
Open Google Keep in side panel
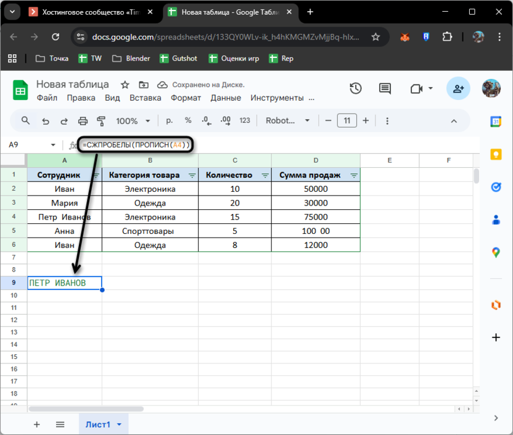[496, 154]
